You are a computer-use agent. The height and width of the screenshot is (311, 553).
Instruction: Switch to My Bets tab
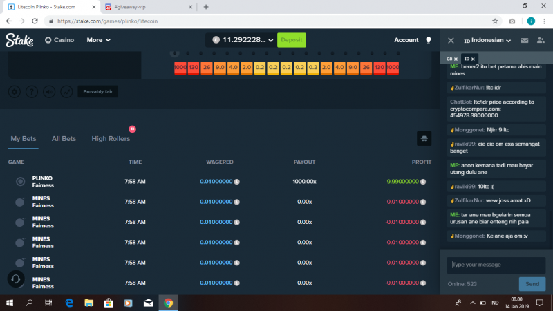(x=24, y=139)
